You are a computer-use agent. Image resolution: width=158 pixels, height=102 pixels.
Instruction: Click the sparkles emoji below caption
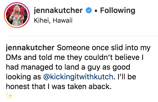9,96
